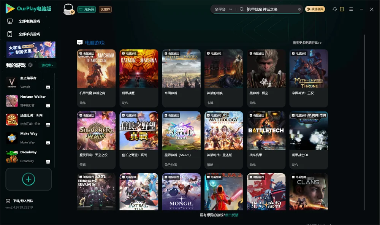Select the 帝国神话:王权 game card
Viewport: 380px width, 225px height.
tap(309, 78)
